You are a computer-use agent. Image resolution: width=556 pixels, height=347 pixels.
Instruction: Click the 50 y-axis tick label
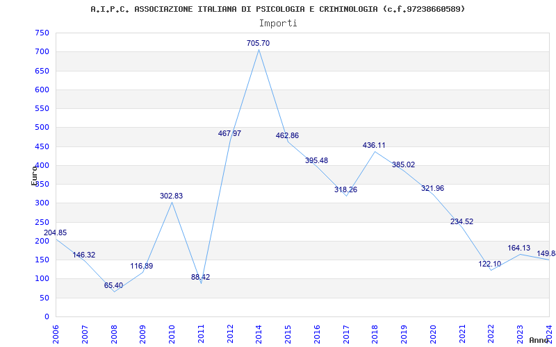point(44,298)
